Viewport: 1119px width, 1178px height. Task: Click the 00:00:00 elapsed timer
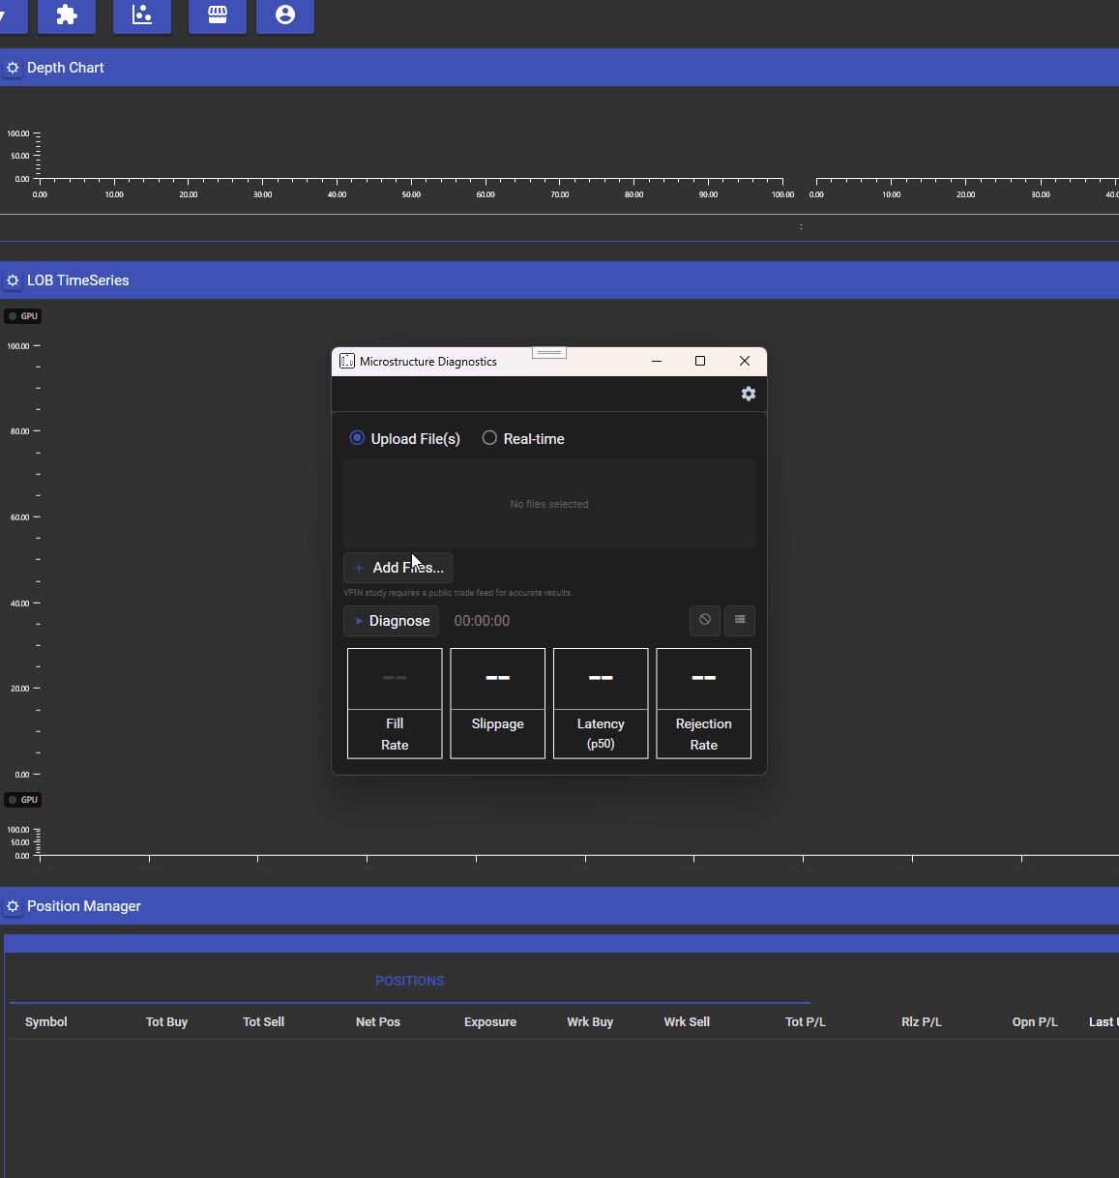(x=482, y=621)
